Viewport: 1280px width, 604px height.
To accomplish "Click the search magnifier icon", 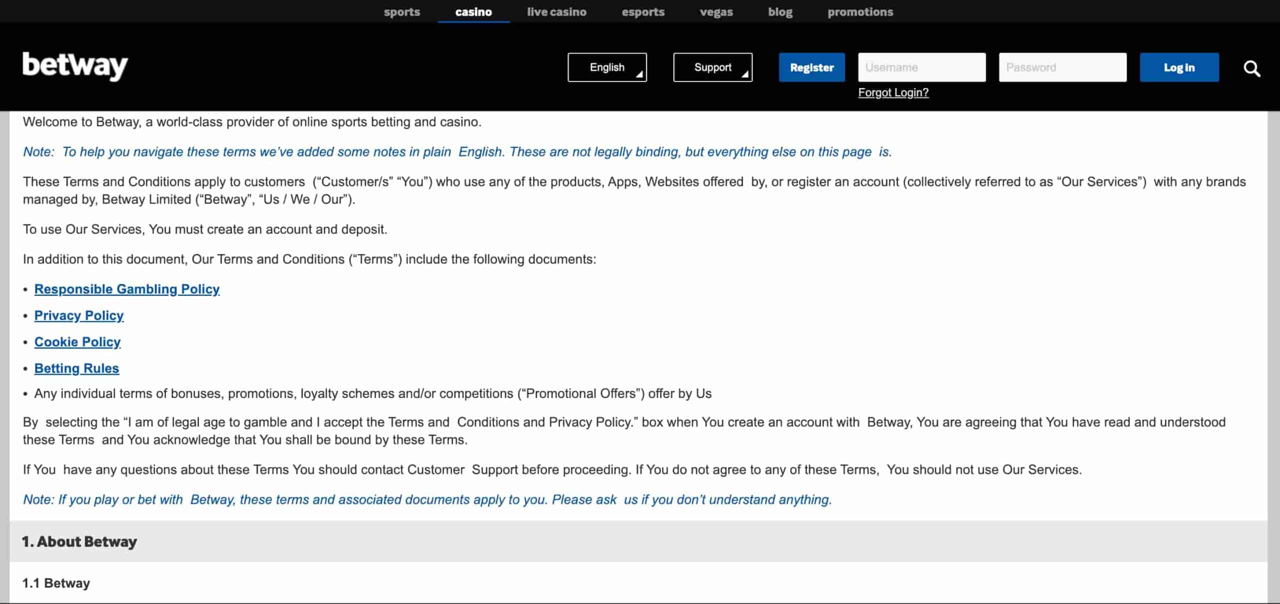I will [1251, 68].
